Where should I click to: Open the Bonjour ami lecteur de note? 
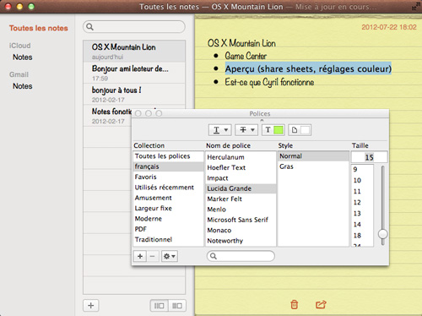tap(134, 73)
